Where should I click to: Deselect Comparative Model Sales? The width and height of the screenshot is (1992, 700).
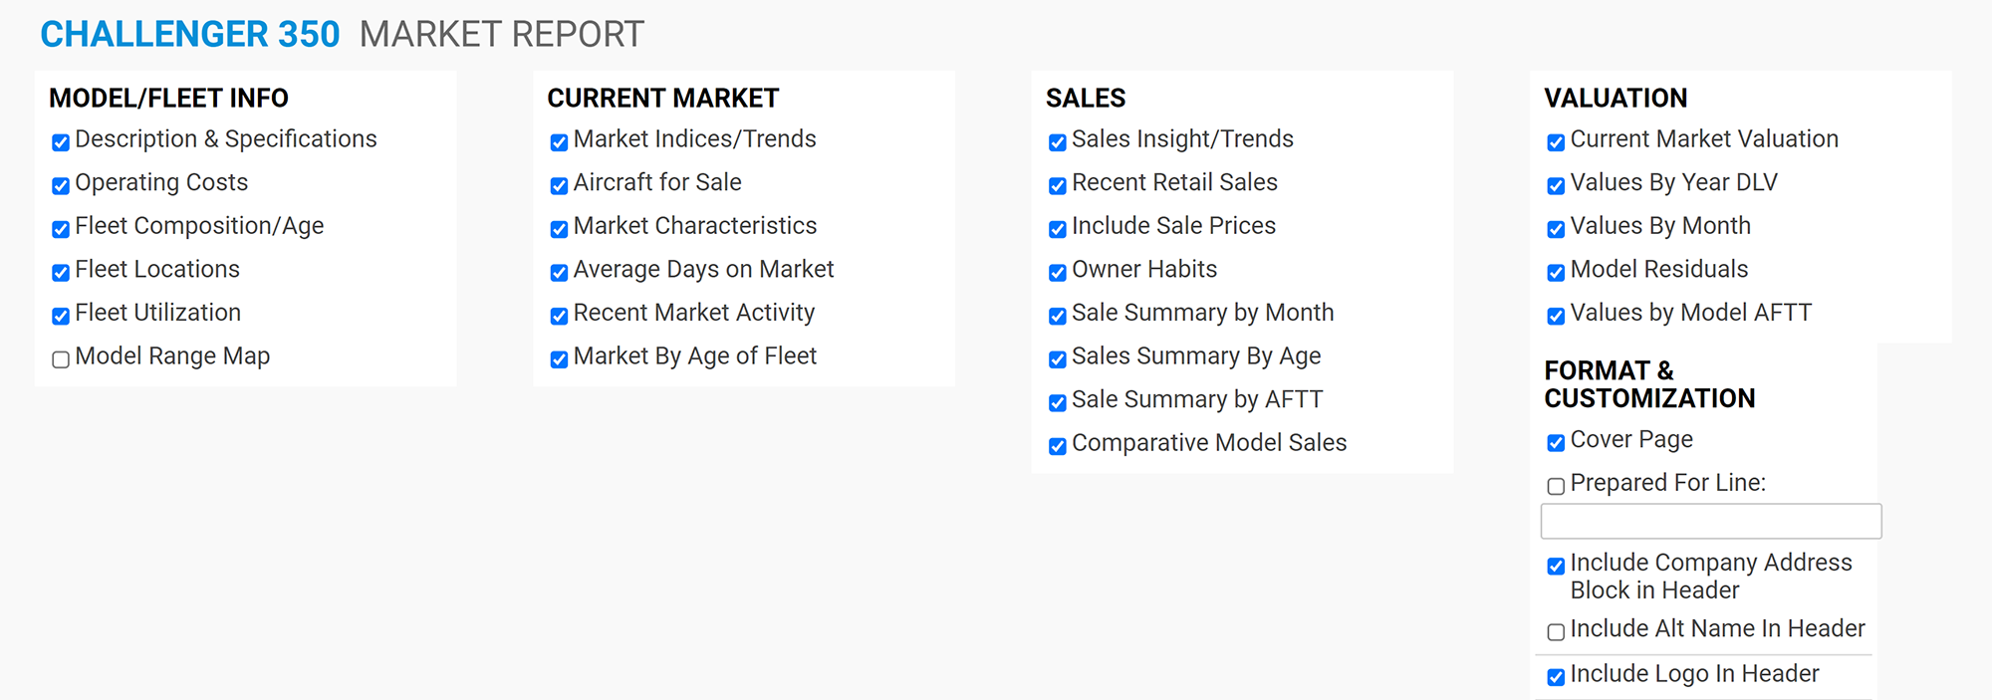[1058, 446]
